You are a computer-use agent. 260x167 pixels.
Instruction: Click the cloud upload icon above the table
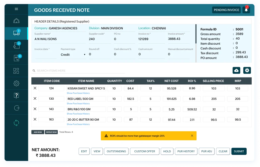[x=236, y=70]
